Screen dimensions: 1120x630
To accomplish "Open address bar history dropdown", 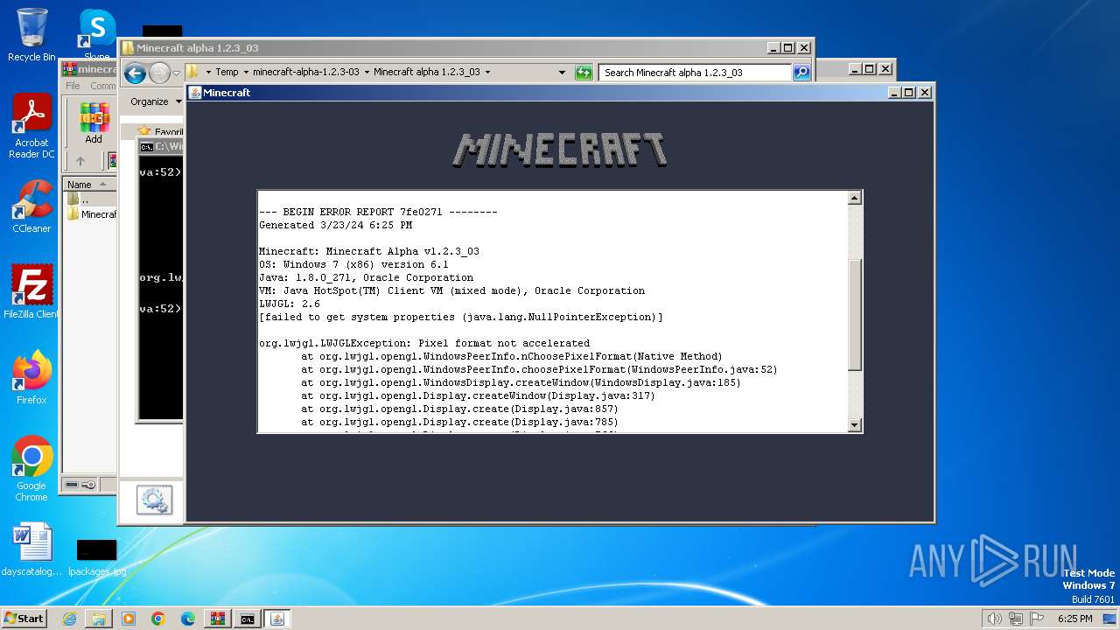I will click(x=562, y=73).
